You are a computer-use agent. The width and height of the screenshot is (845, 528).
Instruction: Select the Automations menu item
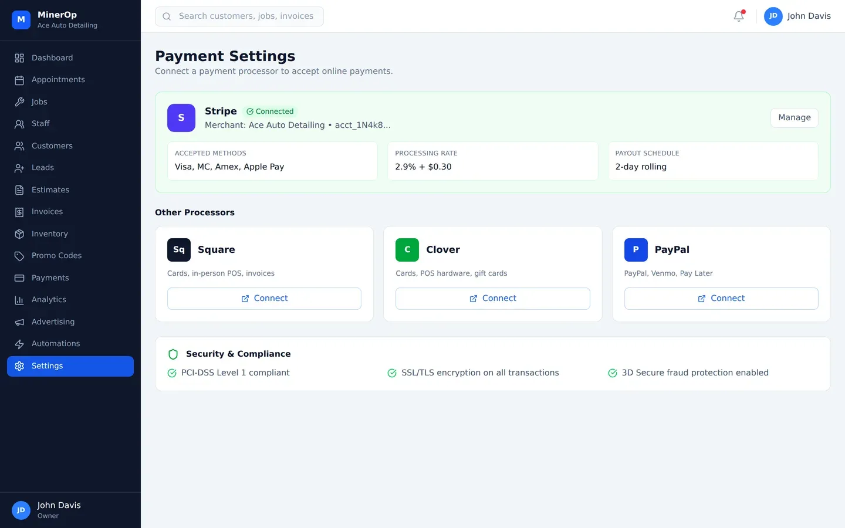coord(56,344)
